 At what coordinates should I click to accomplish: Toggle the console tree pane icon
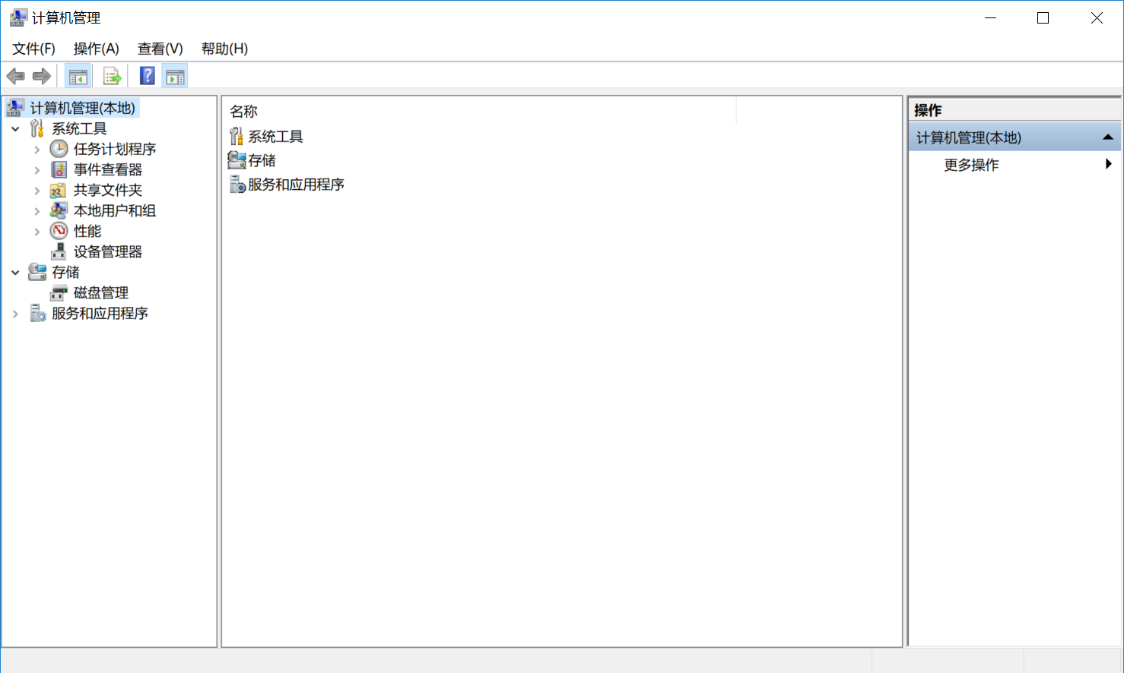coord(78,76)
